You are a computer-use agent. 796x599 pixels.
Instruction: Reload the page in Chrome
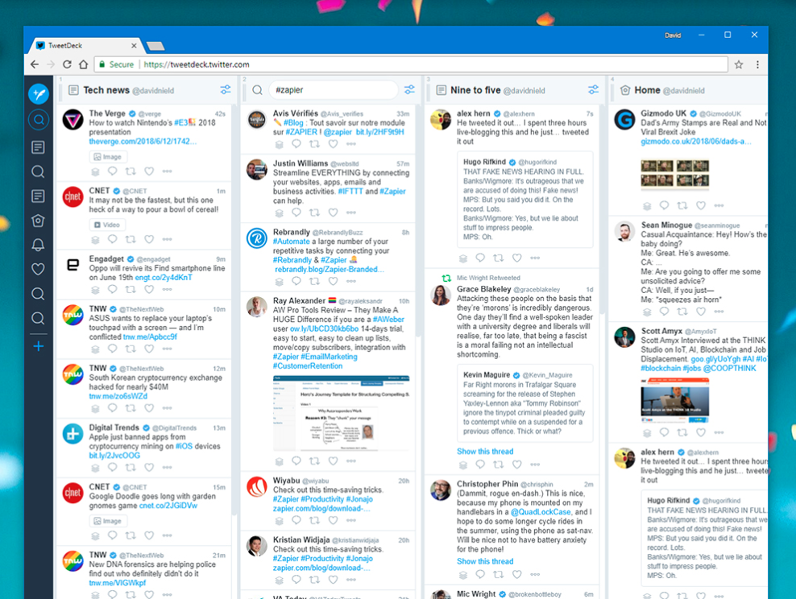67,64
